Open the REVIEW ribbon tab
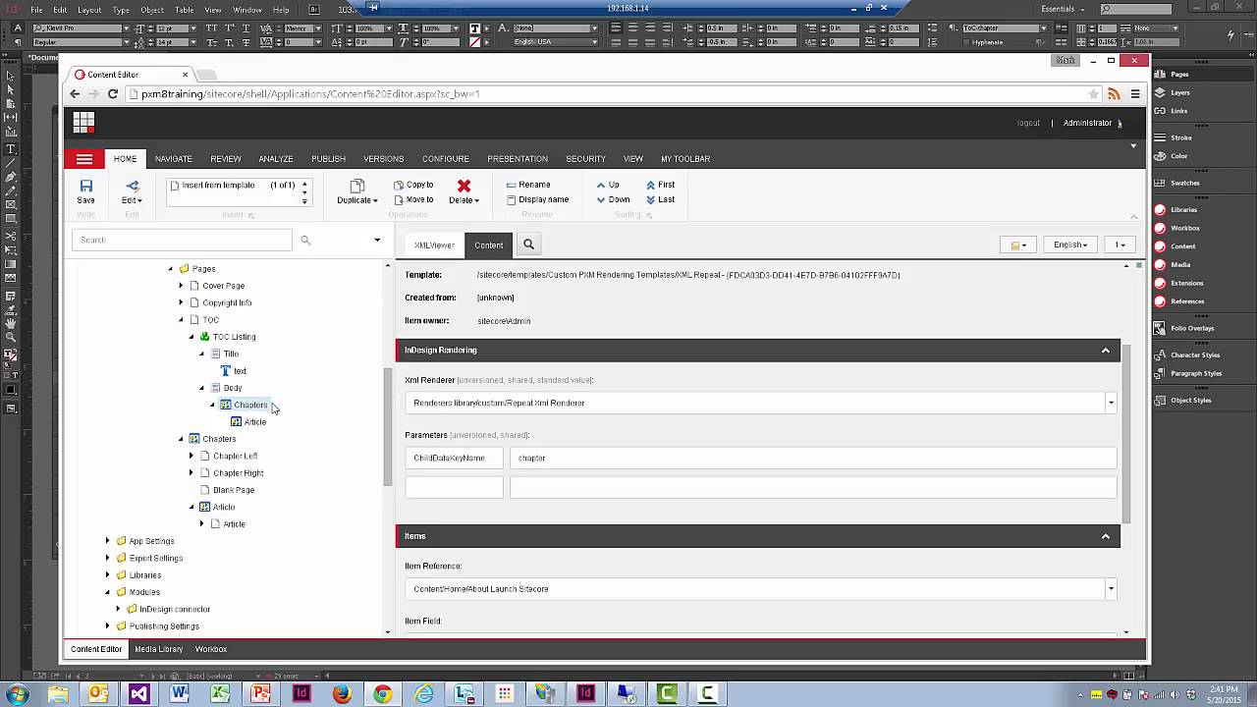Screen dimensions: 1257x707 (x=225, y=159)
